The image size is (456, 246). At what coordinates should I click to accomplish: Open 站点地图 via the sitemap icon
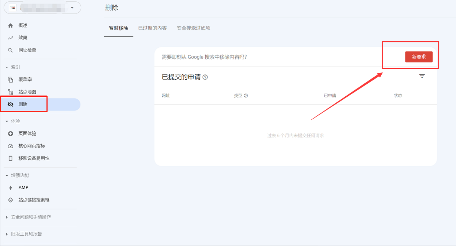(11, 91)
